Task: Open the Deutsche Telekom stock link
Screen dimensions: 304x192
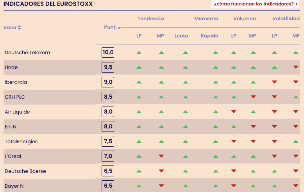Action: click(27, 53)
